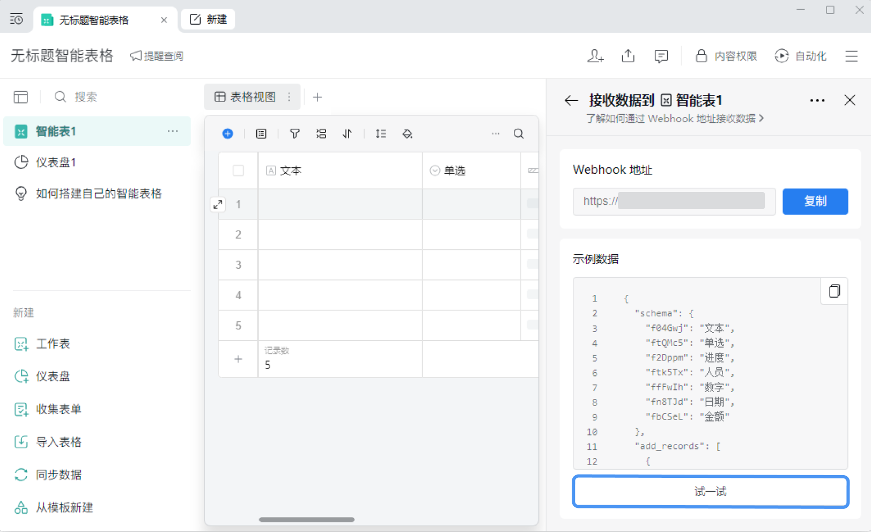Click the 复制 button

point(815,201)
